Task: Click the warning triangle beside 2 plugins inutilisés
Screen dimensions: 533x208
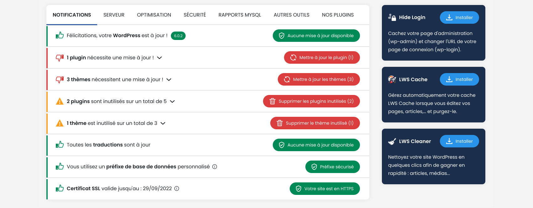Action: click(x=60, y=101)
